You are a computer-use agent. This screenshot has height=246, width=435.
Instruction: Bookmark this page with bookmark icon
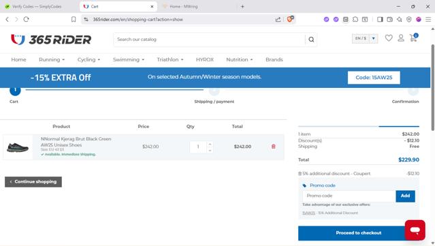[x=74, y=19]
